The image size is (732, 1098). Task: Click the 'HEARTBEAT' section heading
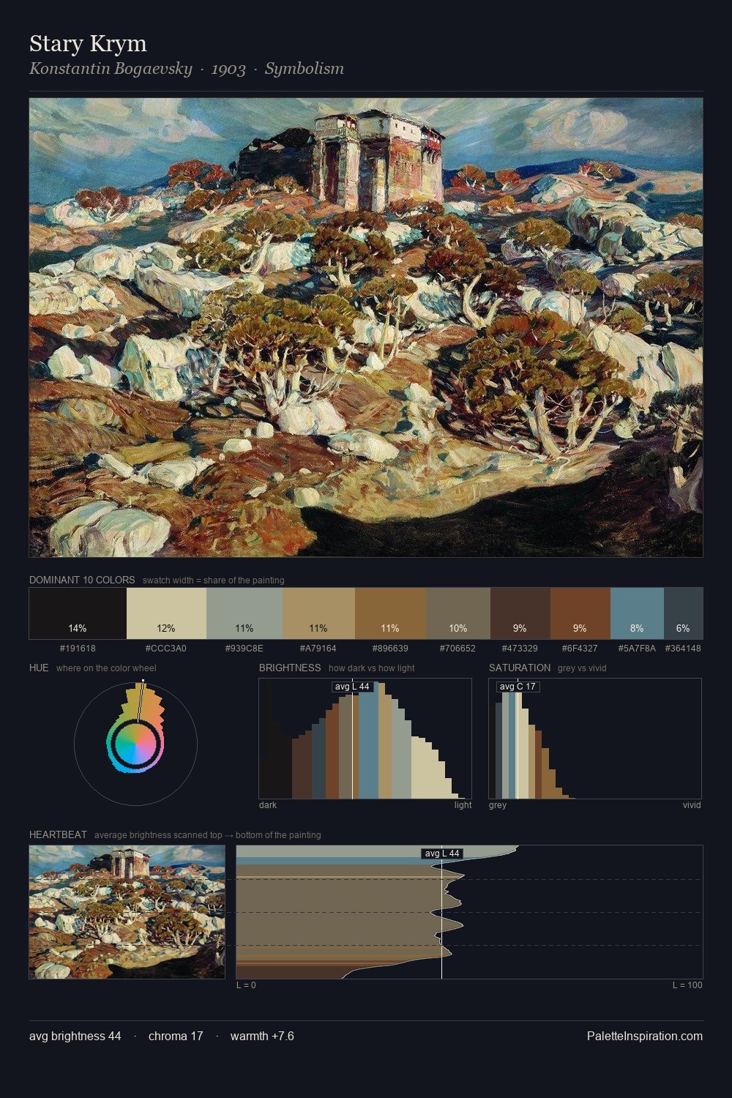tap(58, 834)
